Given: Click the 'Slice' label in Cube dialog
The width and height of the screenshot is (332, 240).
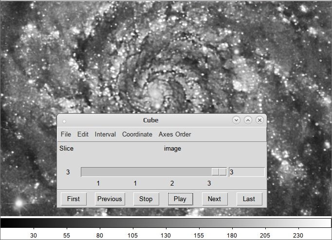Looking at the screenshot, I should pos(66,148).
